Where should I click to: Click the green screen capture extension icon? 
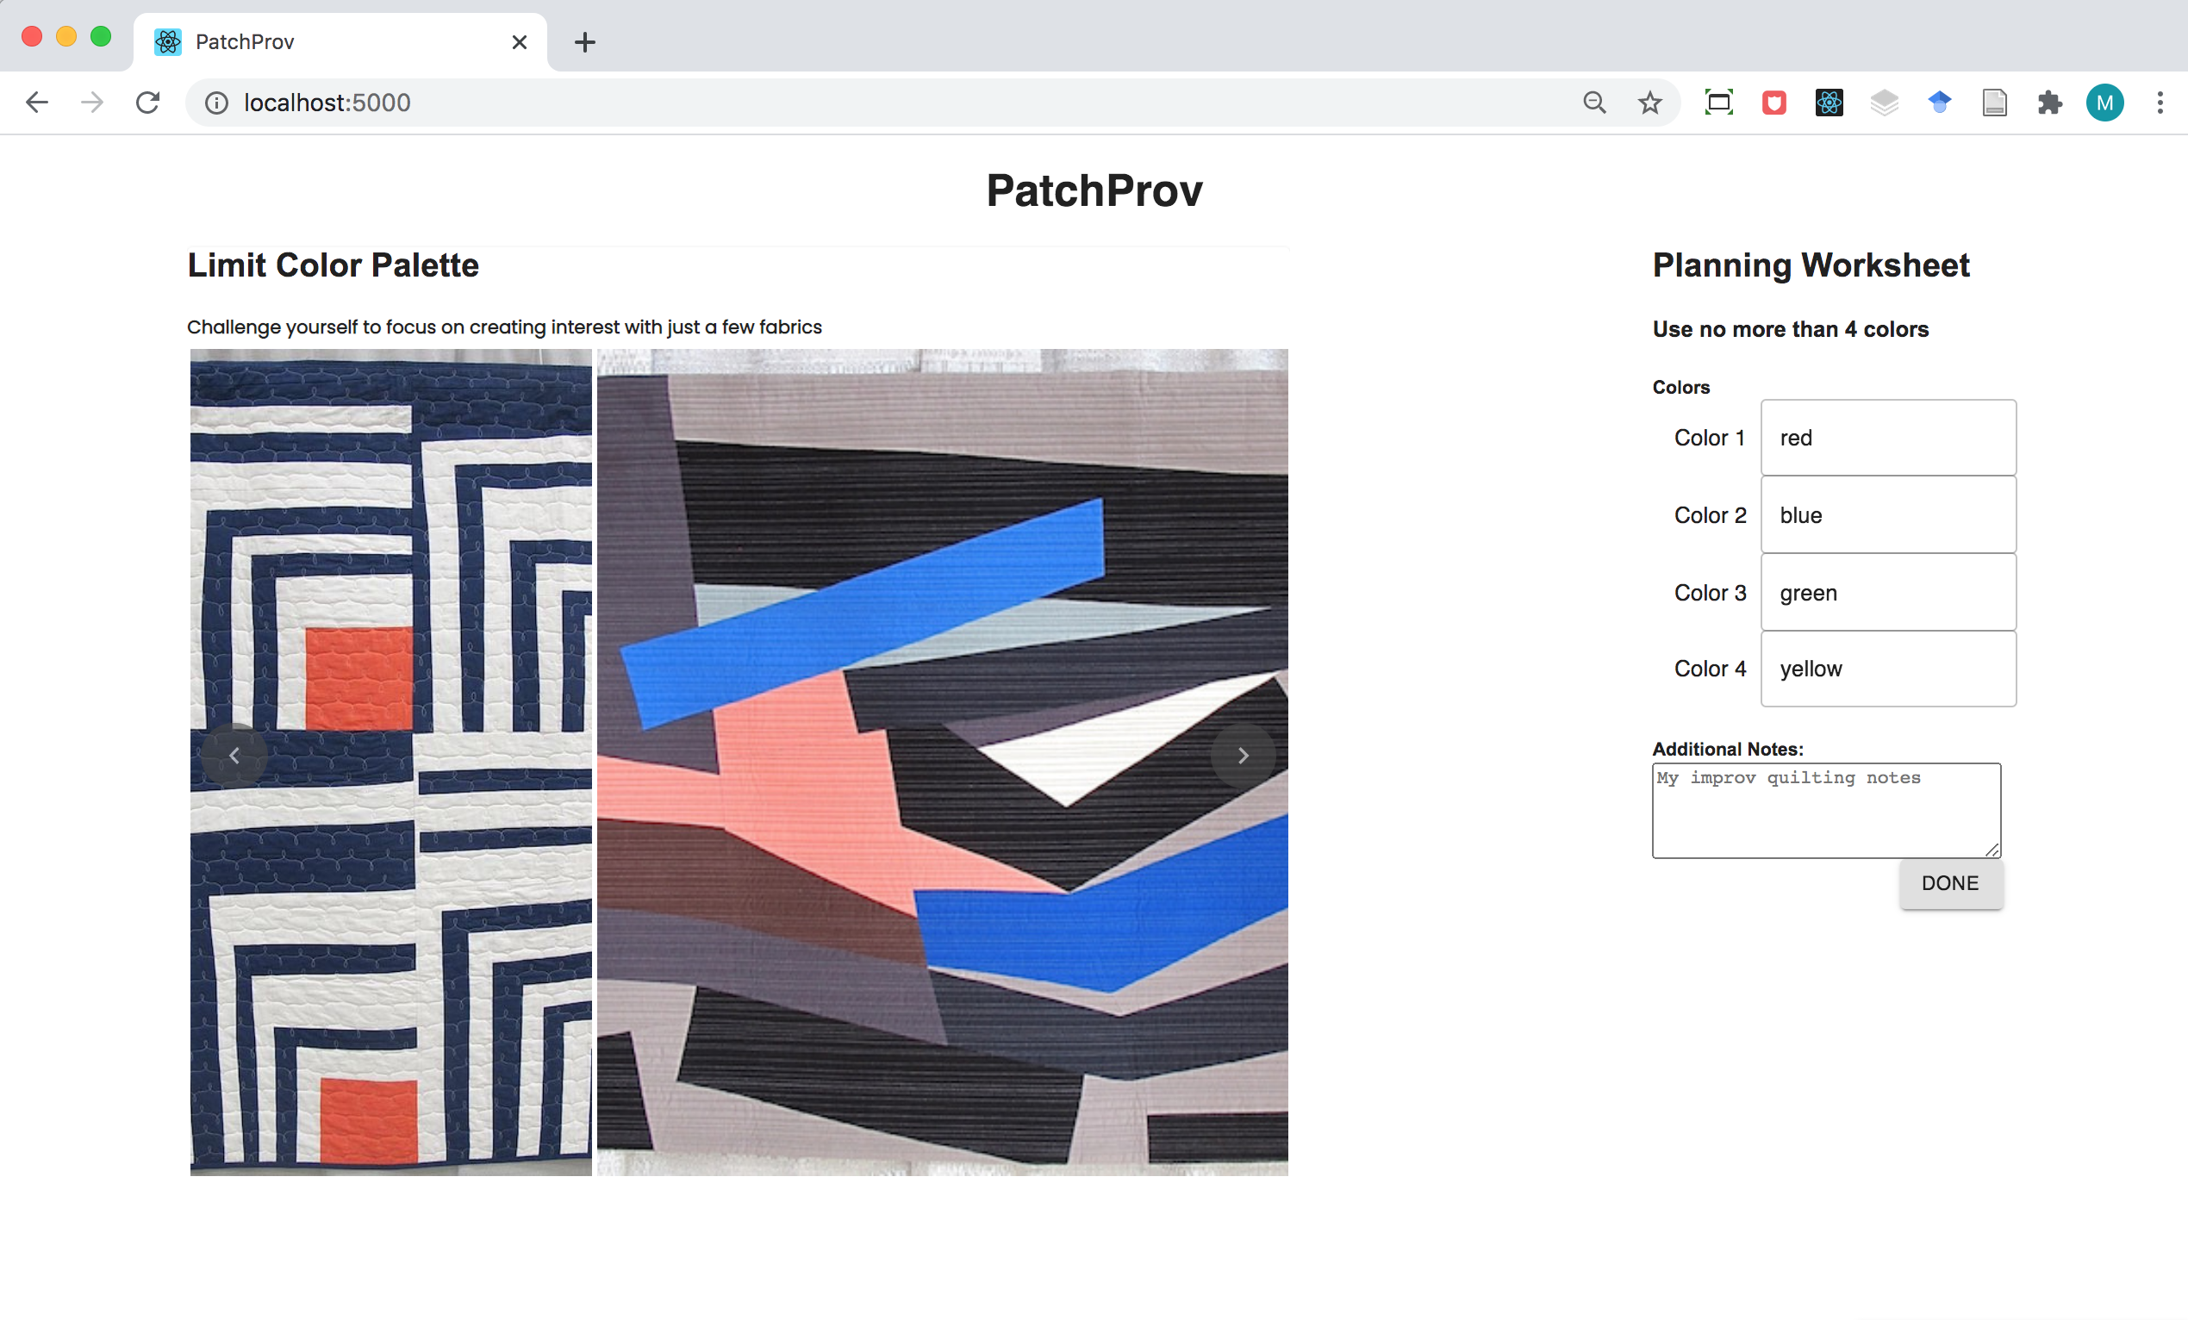tap(1718, 103)
